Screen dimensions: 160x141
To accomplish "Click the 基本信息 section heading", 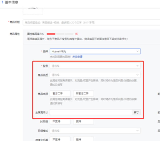I will 11,2.
